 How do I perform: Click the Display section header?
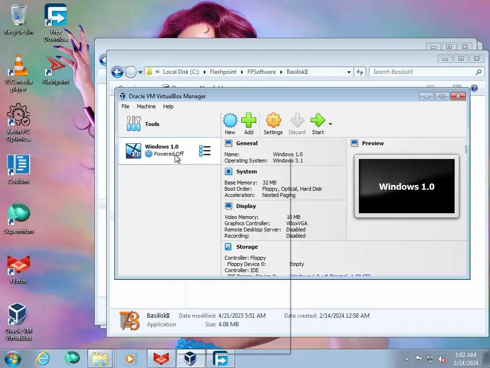(246, 206)
